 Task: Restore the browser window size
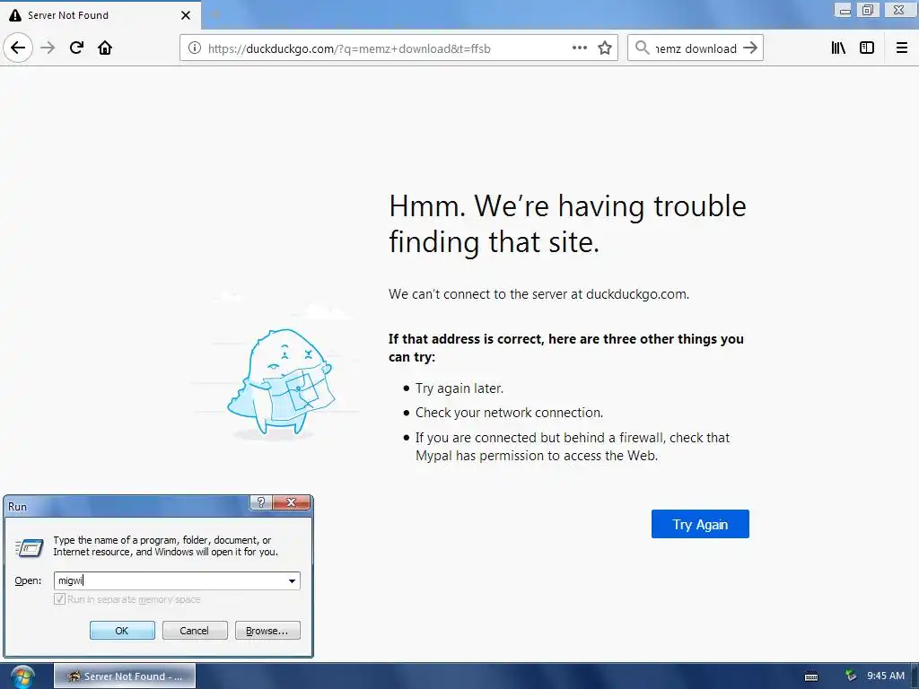click(868, 10)
